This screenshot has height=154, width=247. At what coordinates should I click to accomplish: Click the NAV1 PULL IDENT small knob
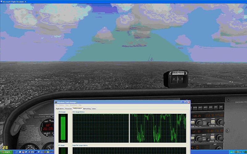click(209, 124)
